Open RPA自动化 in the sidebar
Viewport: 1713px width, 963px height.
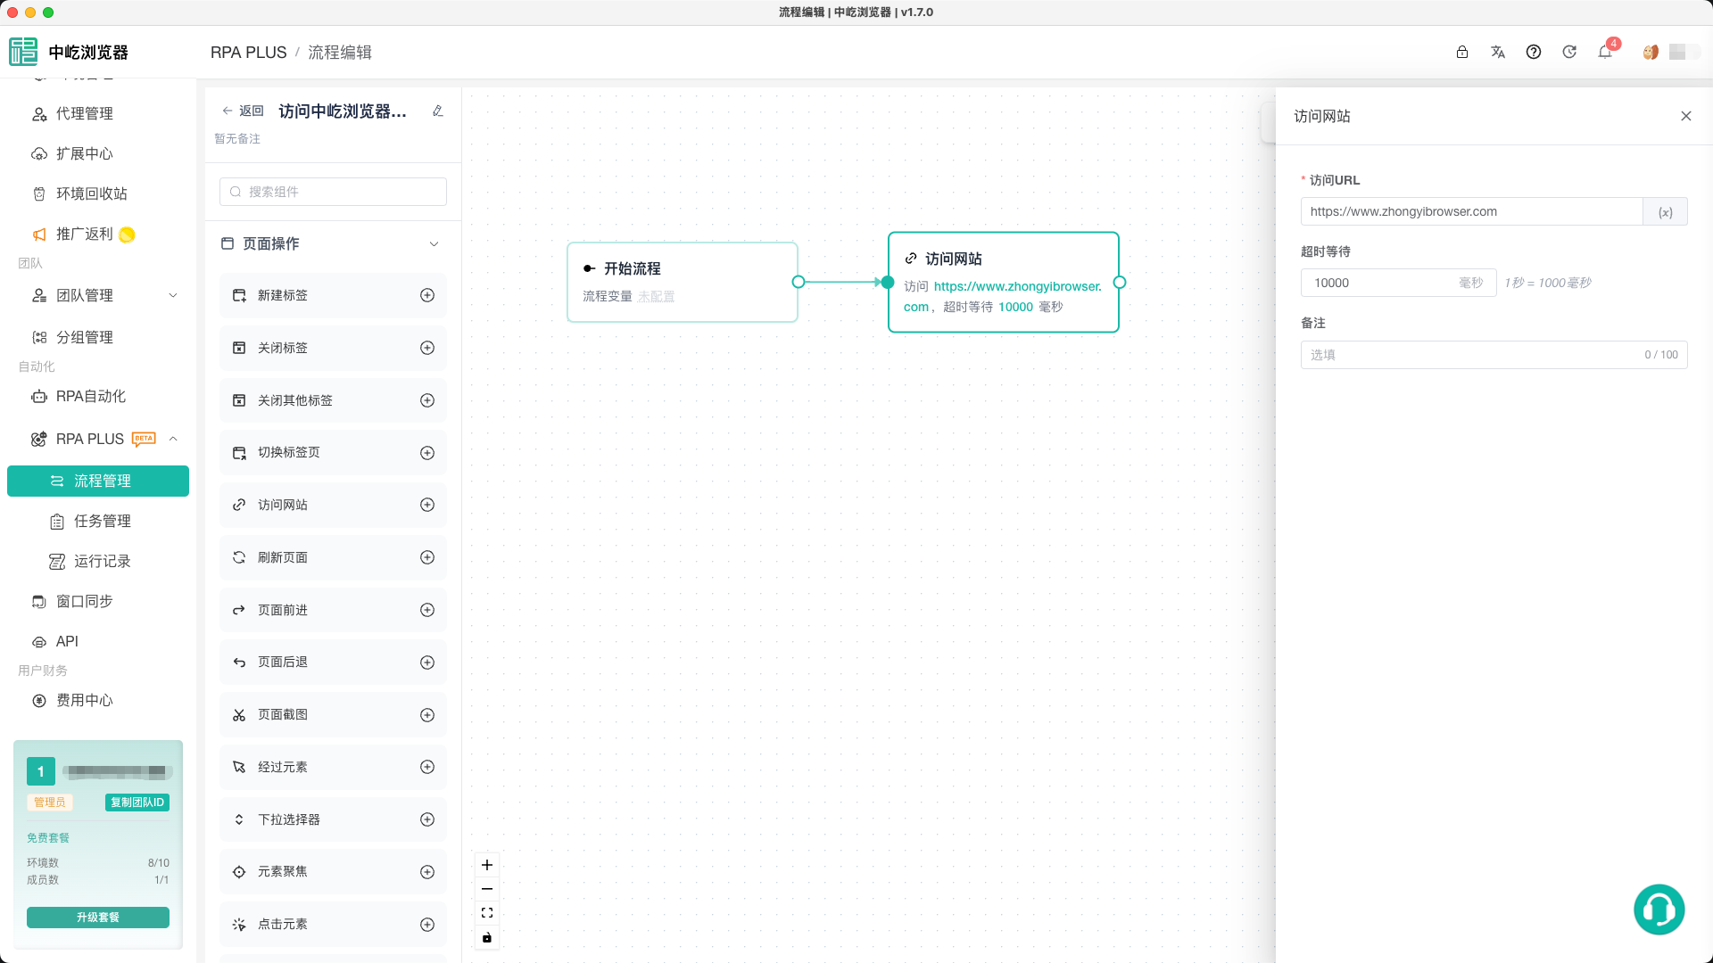point(91,397)
